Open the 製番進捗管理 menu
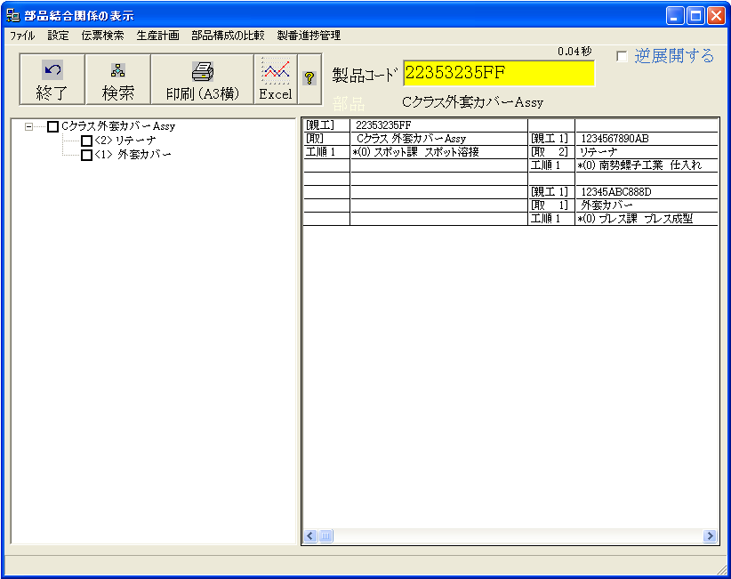This screenshot has width=731, height=579. [x=309, y=36]
